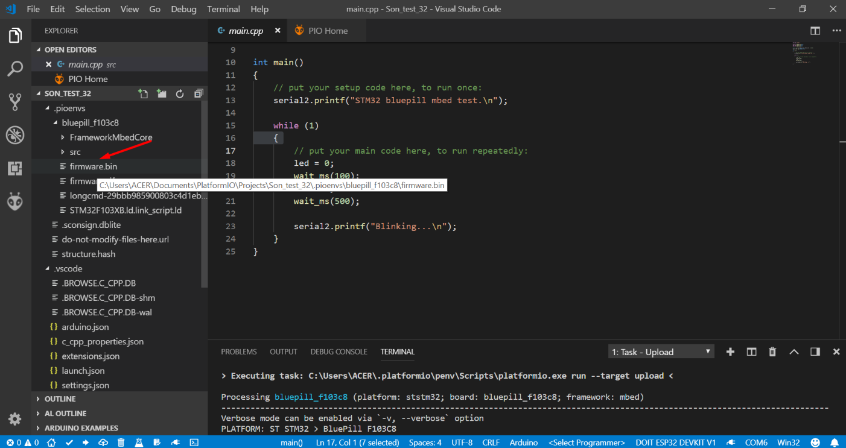Screen dimensions: 846x448
Task: Click PlatformIO Build checkmark in status bar
Action: (69, 442)
